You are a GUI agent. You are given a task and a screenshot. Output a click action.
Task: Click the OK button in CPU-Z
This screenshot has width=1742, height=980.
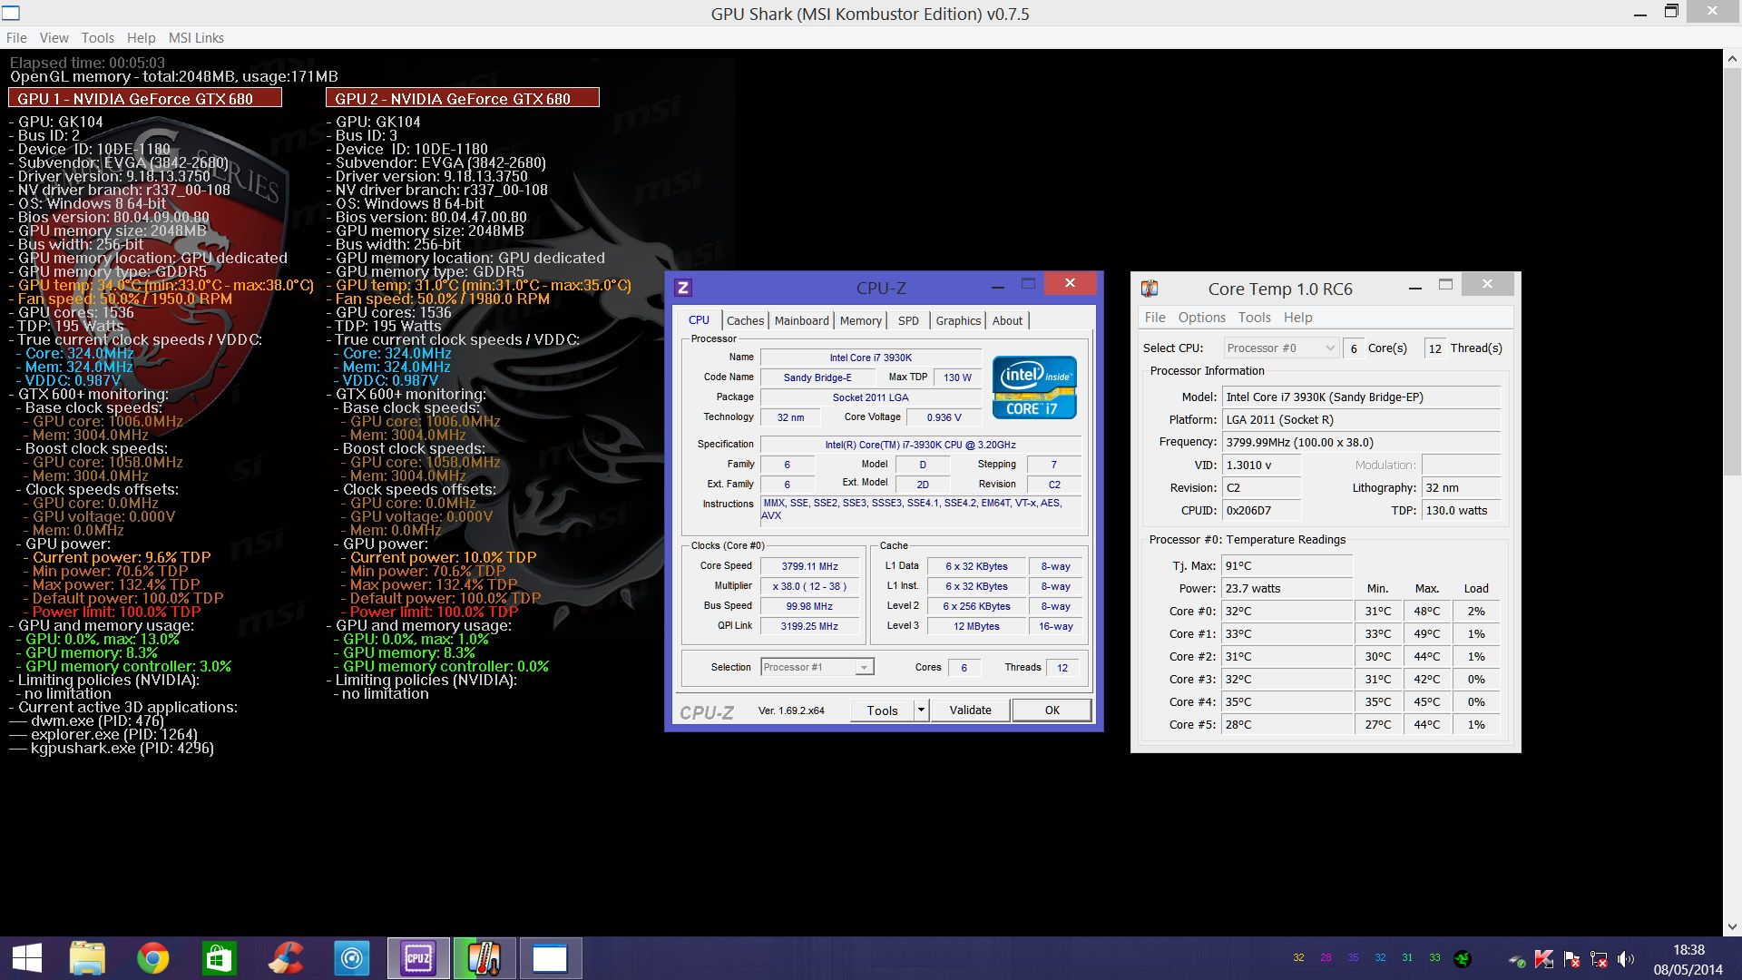point(1052,710)
